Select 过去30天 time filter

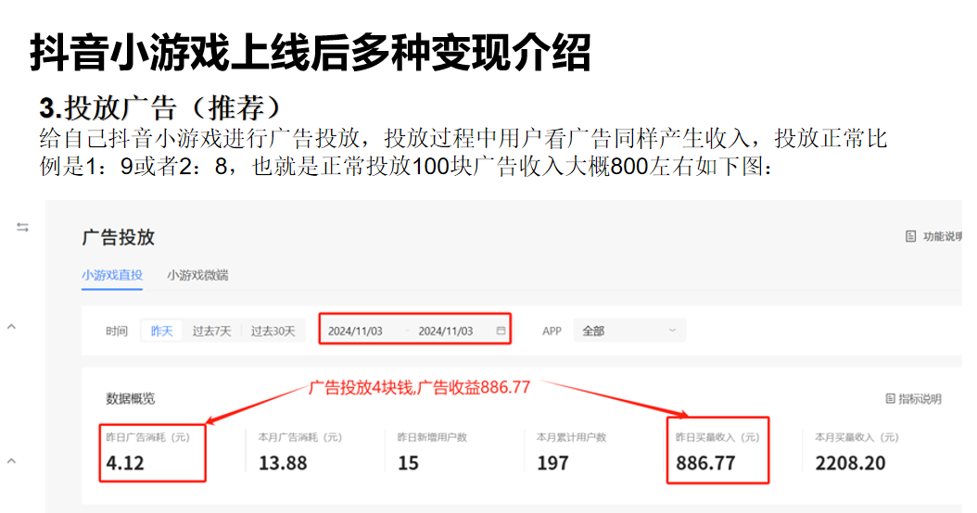pyautogui.click(x=273, y=331)
